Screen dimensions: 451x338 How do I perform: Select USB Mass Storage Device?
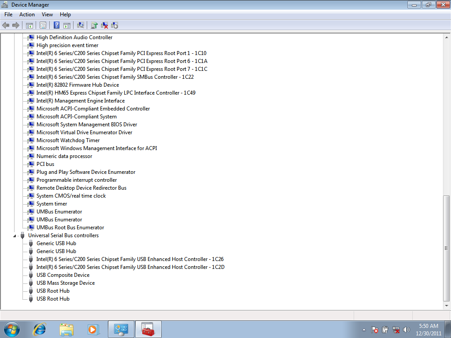66,283
